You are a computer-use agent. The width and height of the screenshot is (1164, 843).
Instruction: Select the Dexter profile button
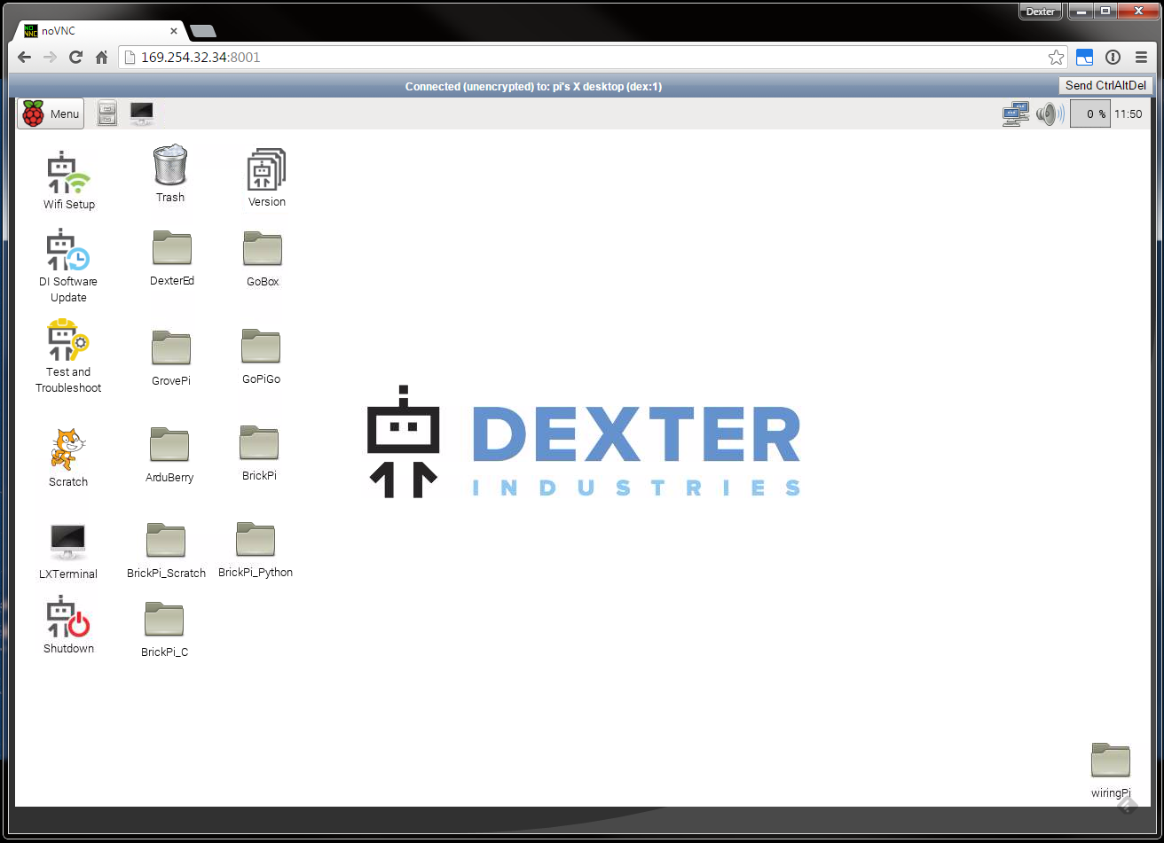(x=1041, y=12)
